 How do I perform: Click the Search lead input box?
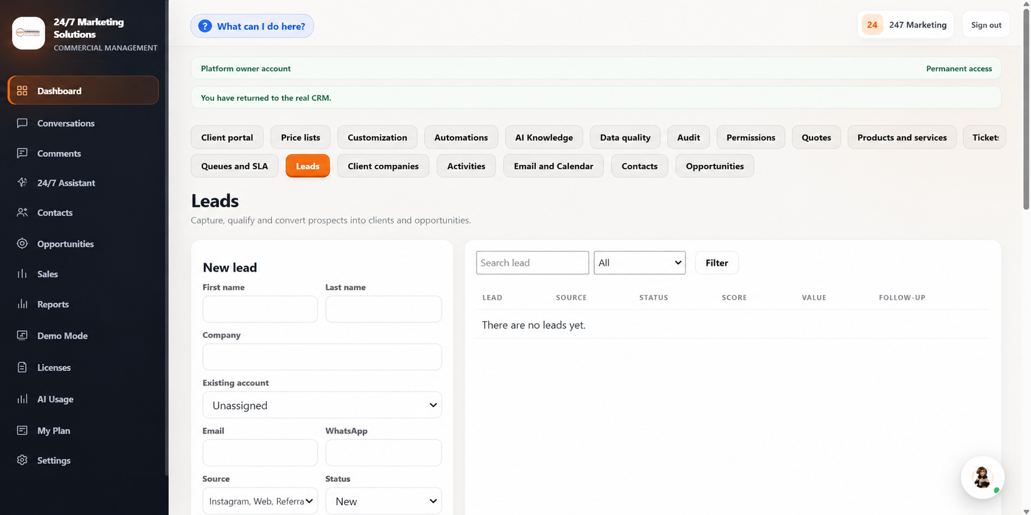[532, 262]
